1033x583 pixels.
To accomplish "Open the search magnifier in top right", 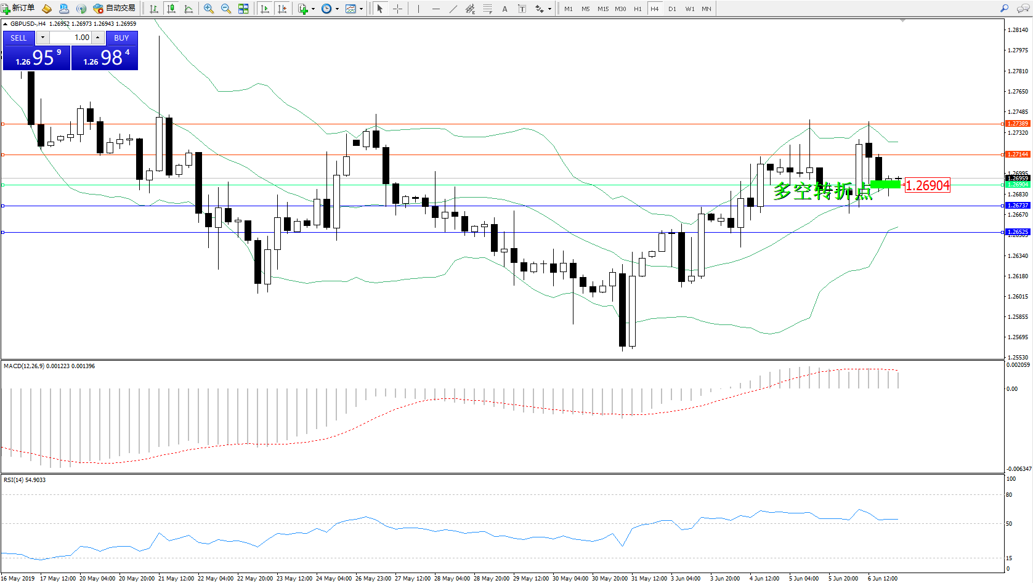I will pos(1005,9).
